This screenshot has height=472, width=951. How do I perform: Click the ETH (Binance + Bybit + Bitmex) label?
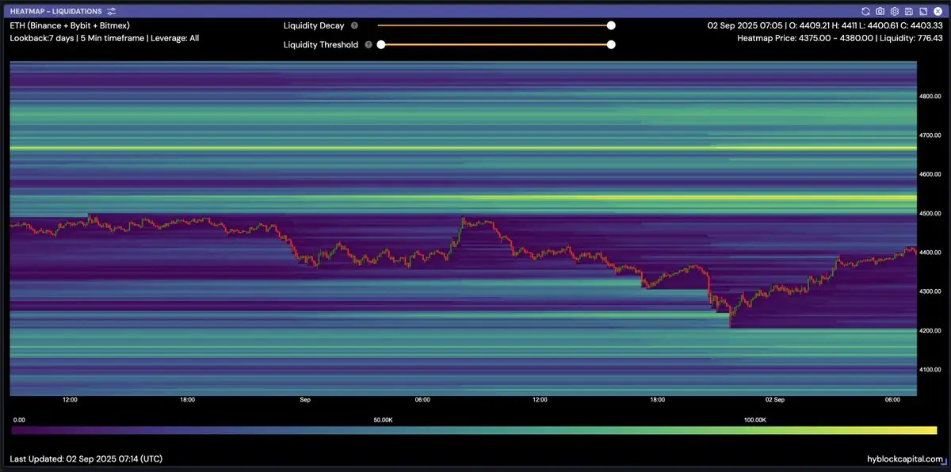pos(70,25)
